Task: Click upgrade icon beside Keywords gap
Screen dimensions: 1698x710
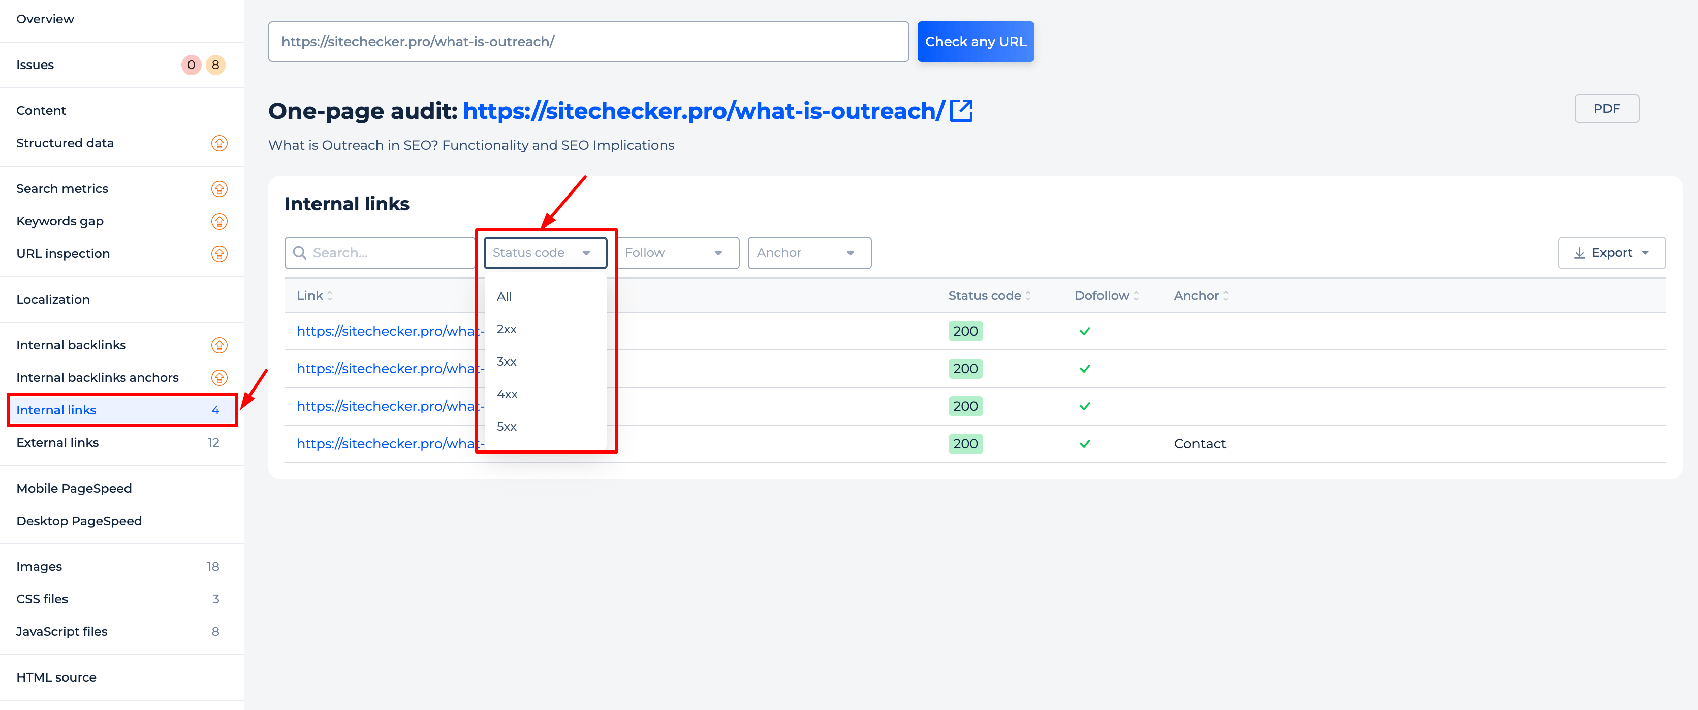Action: [x=219, y=221]
